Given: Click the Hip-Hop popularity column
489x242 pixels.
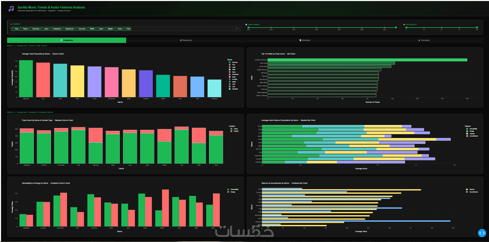Looking at the screenshot, I should pos(26,79).
